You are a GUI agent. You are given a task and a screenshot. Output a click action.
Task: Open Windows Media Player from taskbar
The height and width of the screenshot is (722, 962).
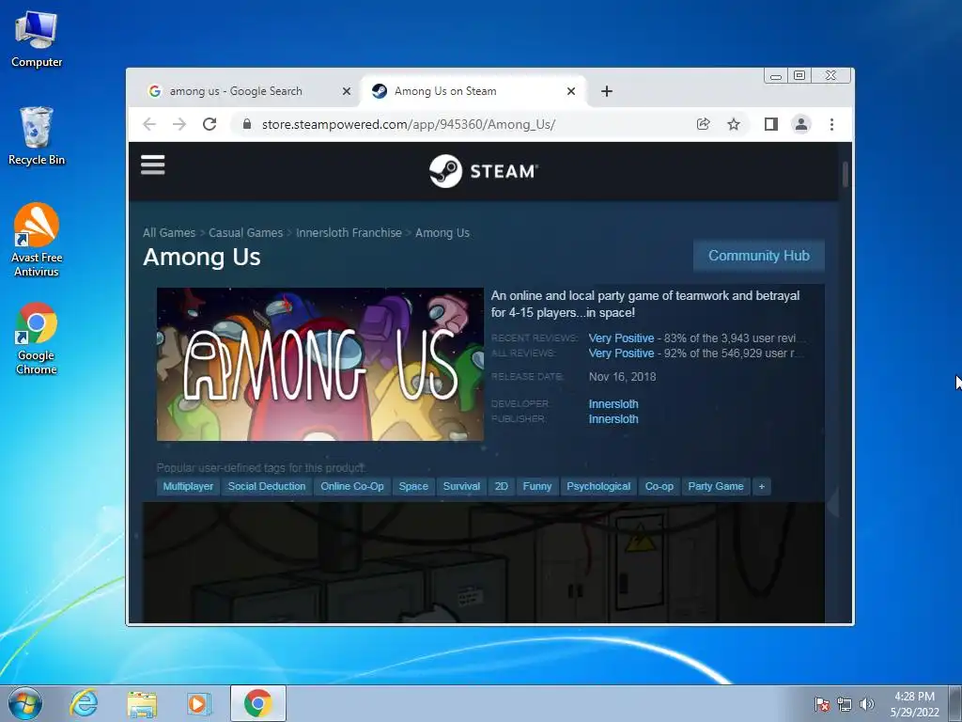point(199,703)
